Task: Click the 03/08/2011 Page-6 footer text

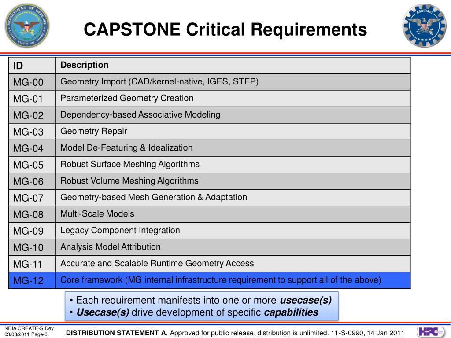Action: 26,334
